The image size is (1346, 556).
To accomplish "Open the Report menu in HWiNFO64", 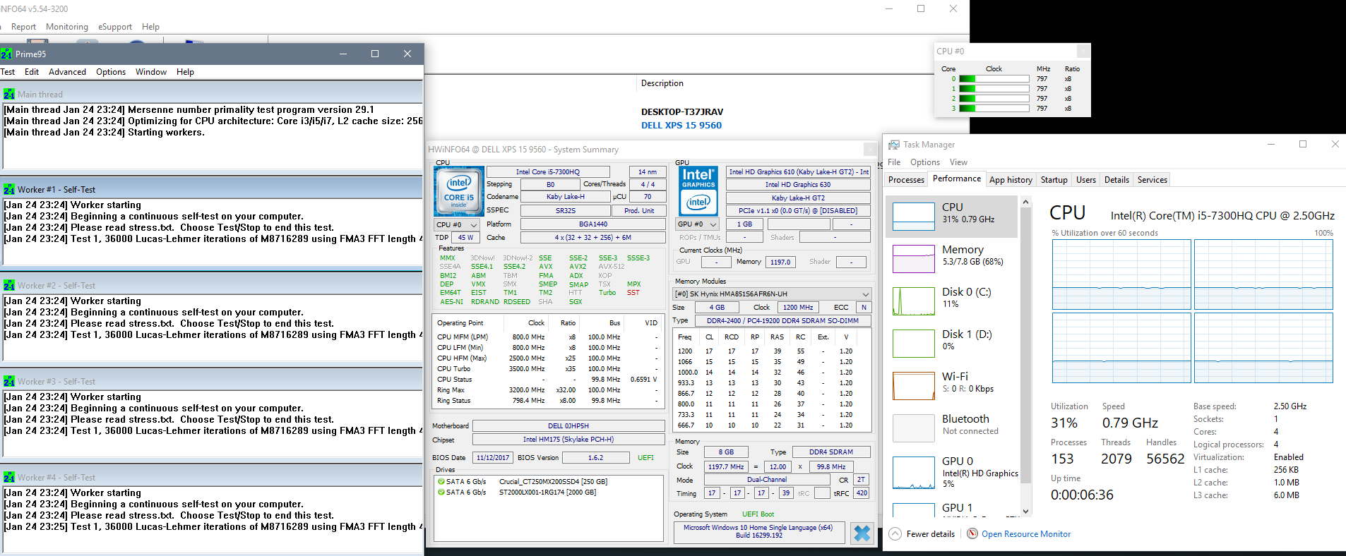I will pos(23,27).
